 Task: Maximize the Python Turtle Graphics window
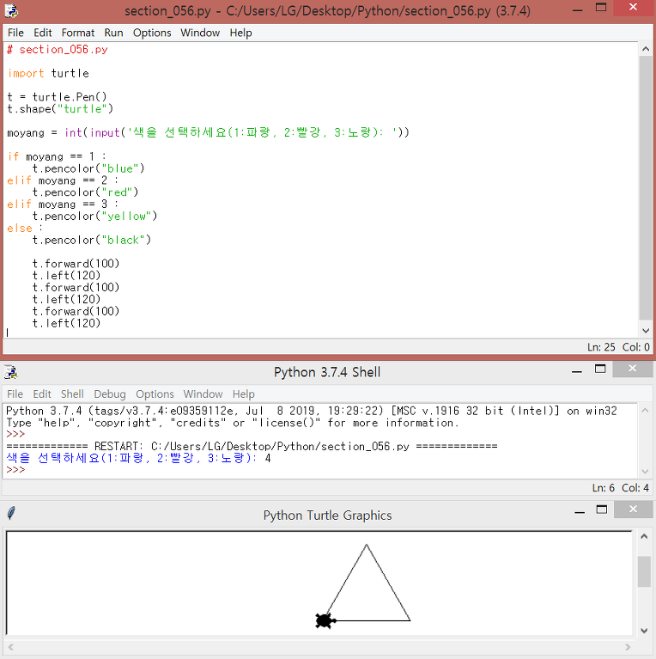pos(602,510)
